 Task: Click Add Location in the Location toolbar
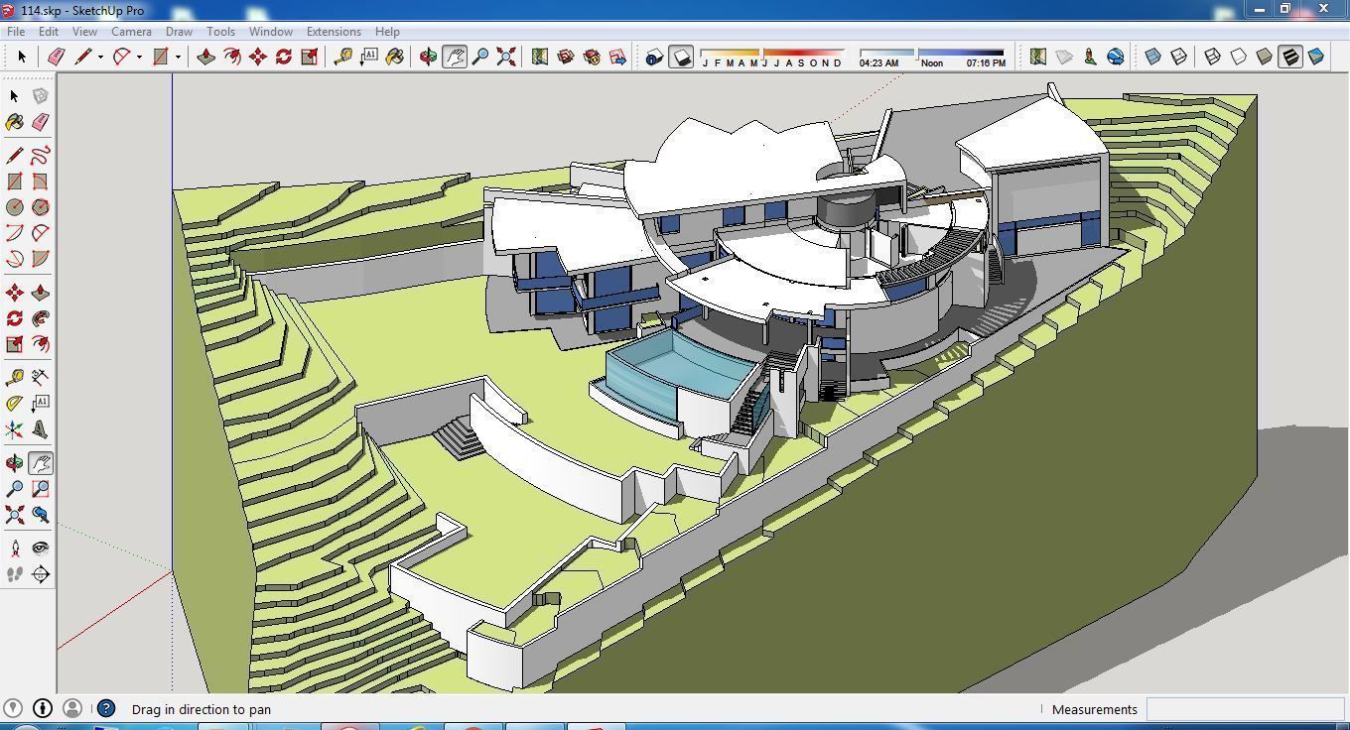click(1038, 57)
